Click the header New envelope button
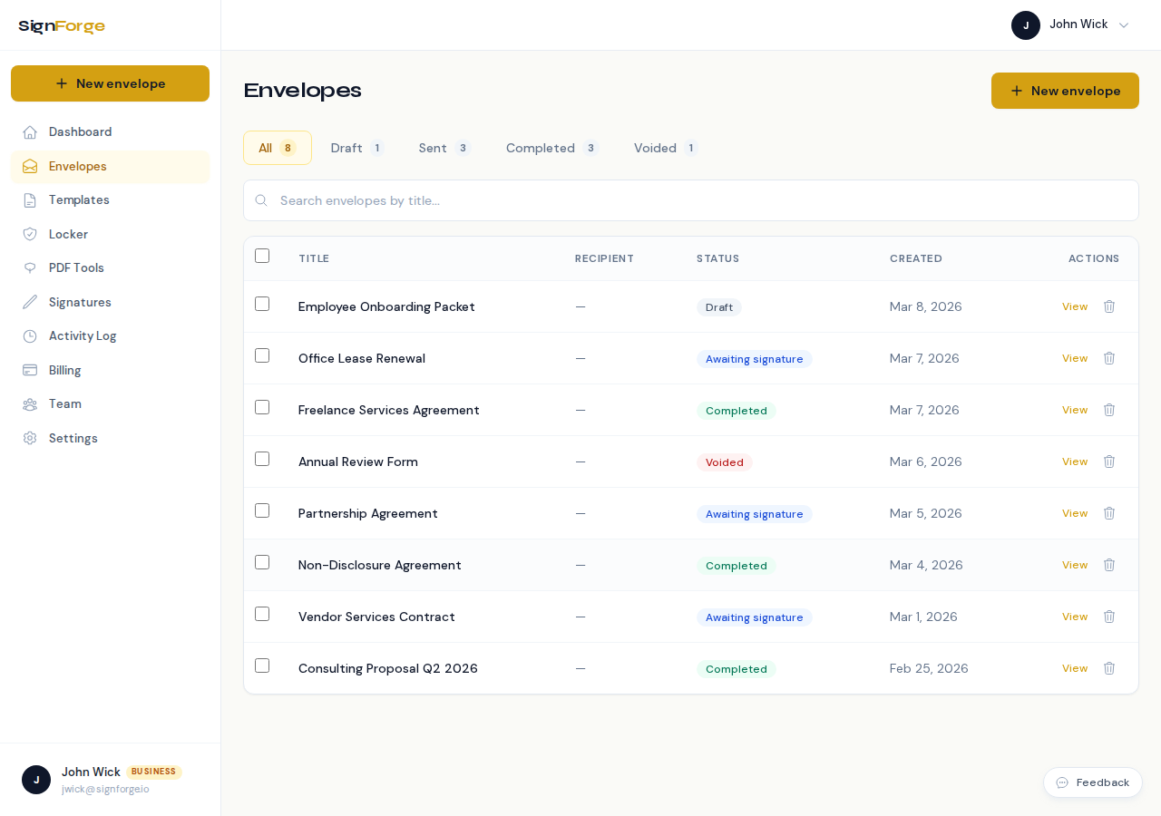The width and height of the screenshot is (1161, 816). tap(1065, 91)
